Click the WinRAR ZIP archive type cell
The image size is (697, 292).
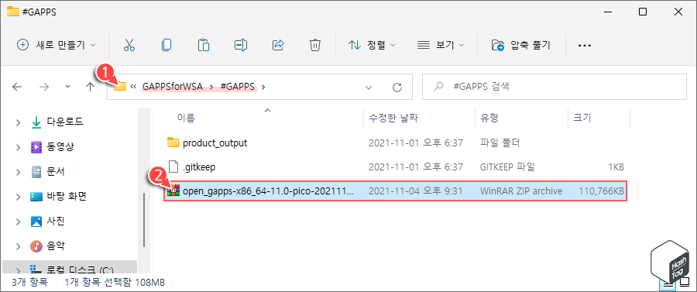pyautogui.click(x=521, y=191)
